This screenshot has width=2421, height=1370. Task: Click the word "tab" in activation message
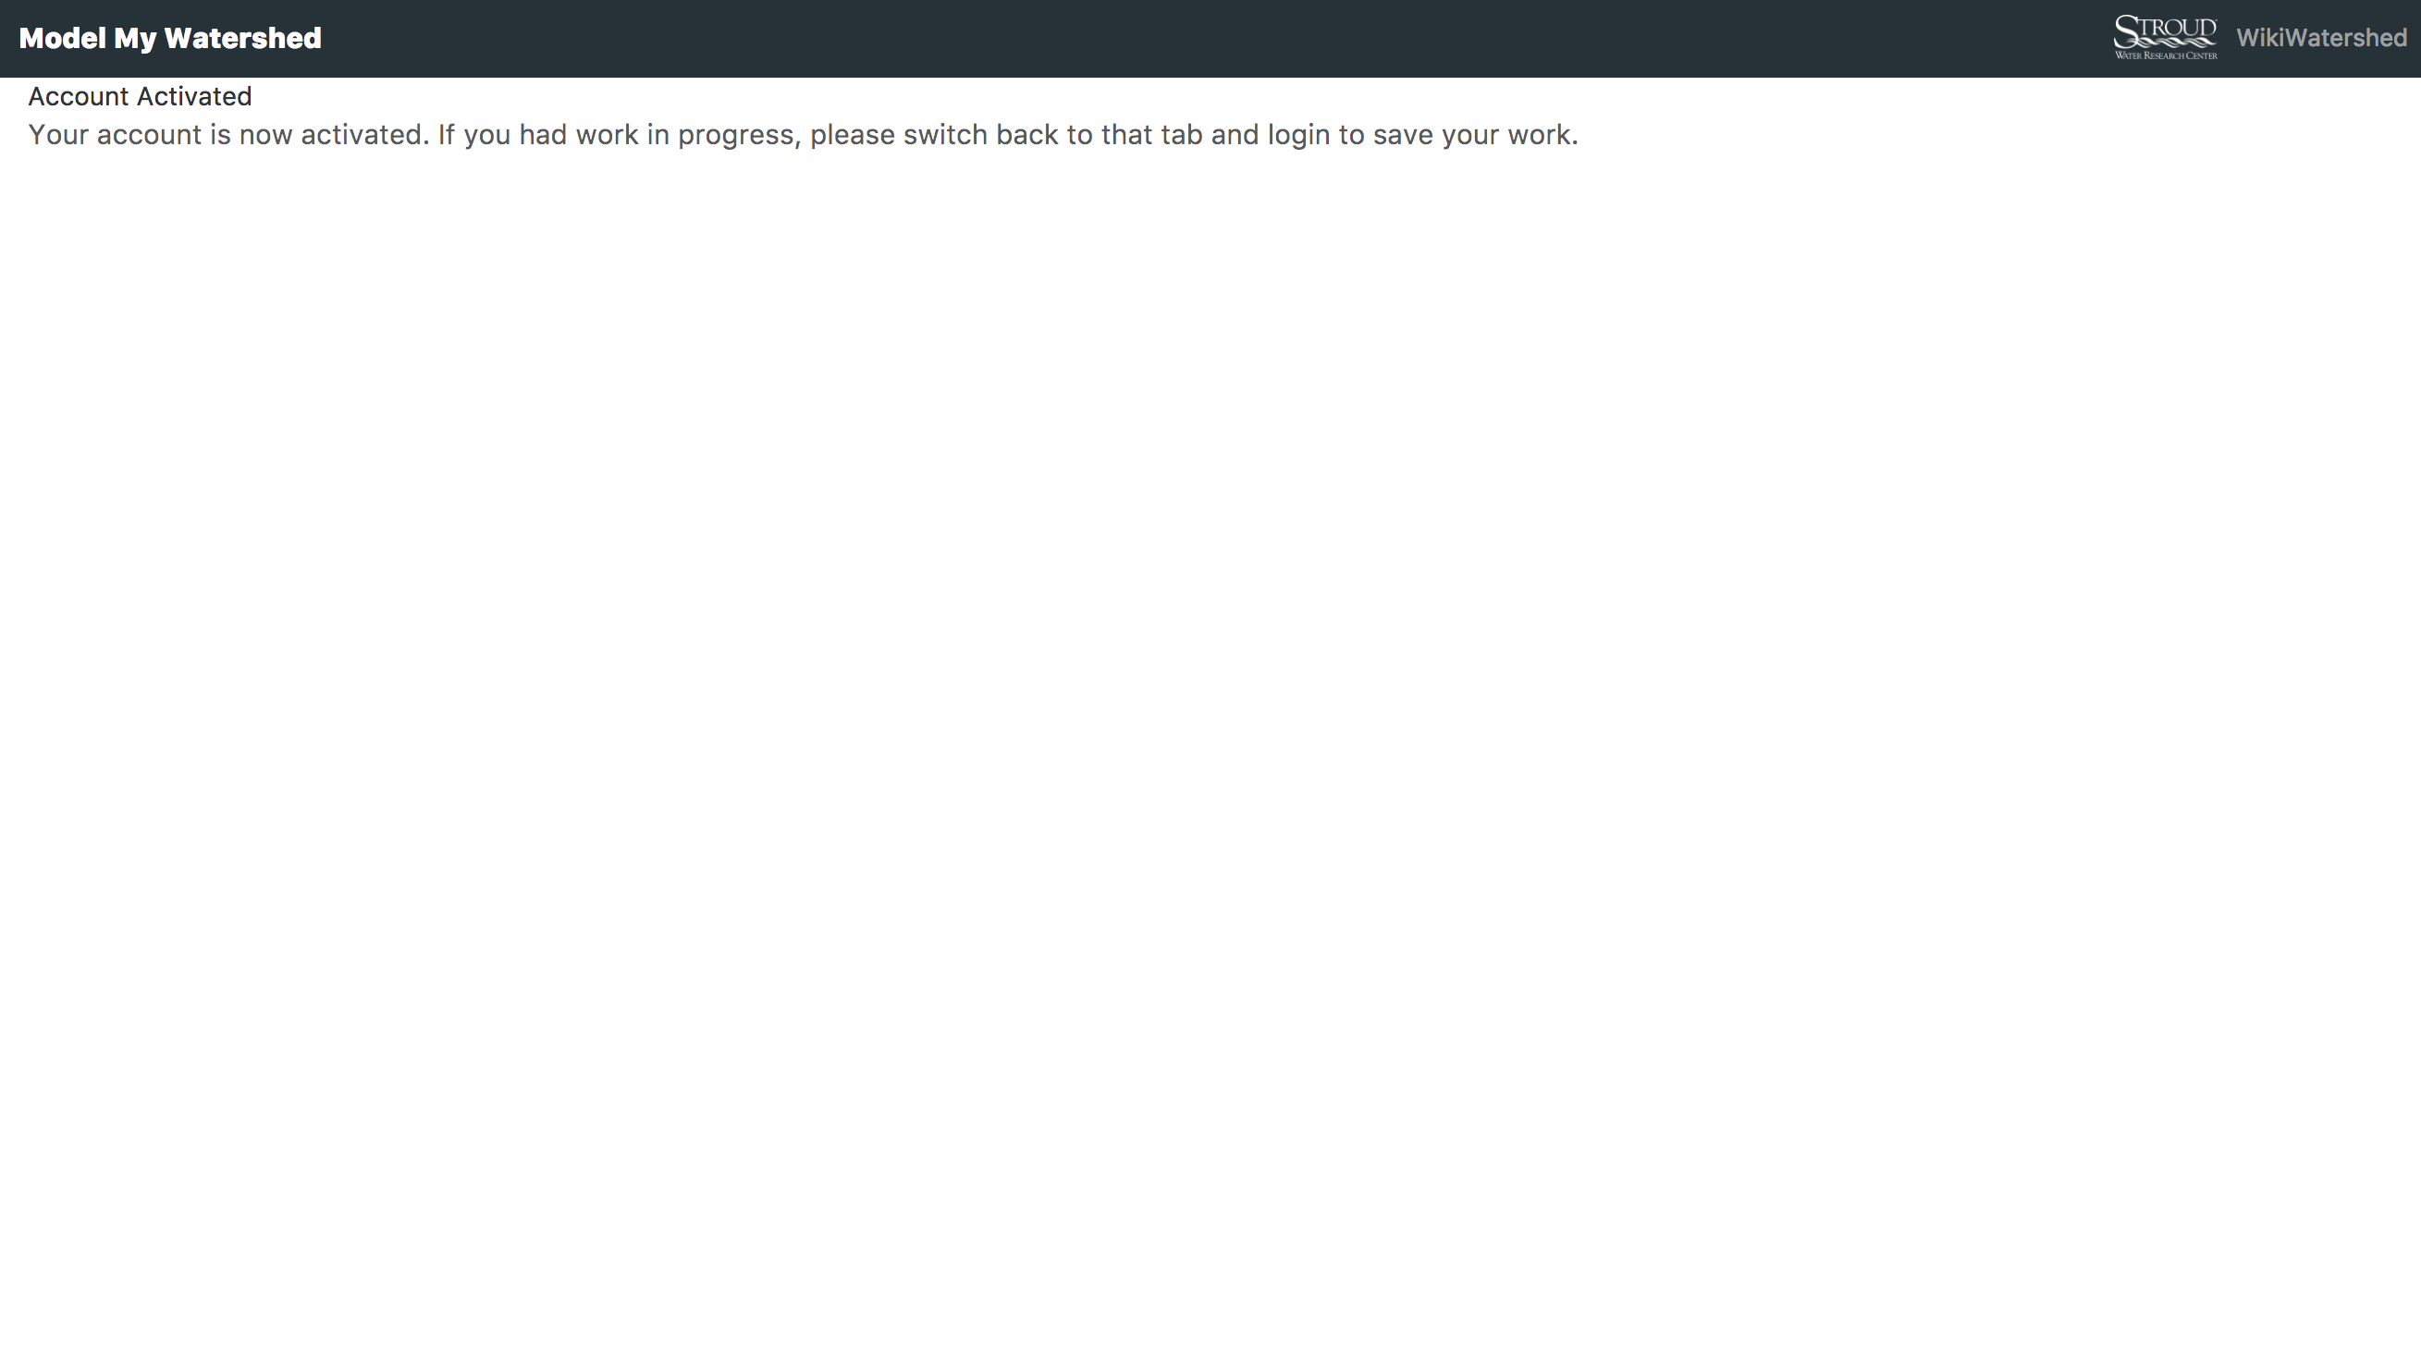[x=1181, y=136]
